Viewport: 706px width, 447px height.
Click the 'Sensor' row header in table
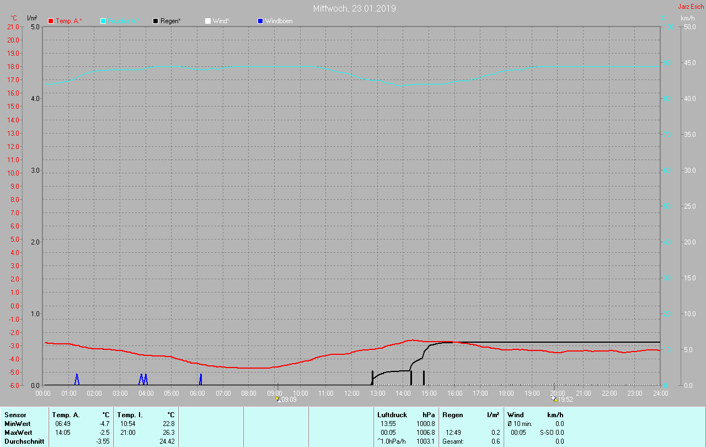(15, 415)
